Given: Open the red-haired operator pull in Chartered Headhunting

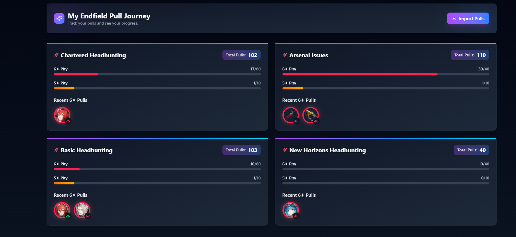Looking at the screenshot, I should pyautogui.click(x=62, y=115).
